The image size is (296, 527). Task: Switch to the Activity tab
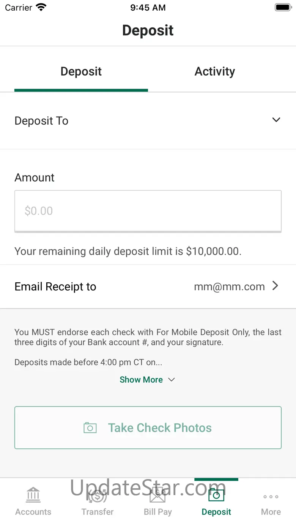pos(215,71)
